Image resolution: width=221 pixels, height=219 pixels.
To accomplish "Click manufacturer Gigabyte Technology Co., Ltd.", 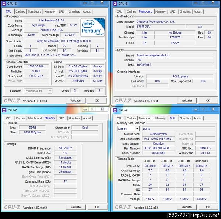I will (175, 22).
